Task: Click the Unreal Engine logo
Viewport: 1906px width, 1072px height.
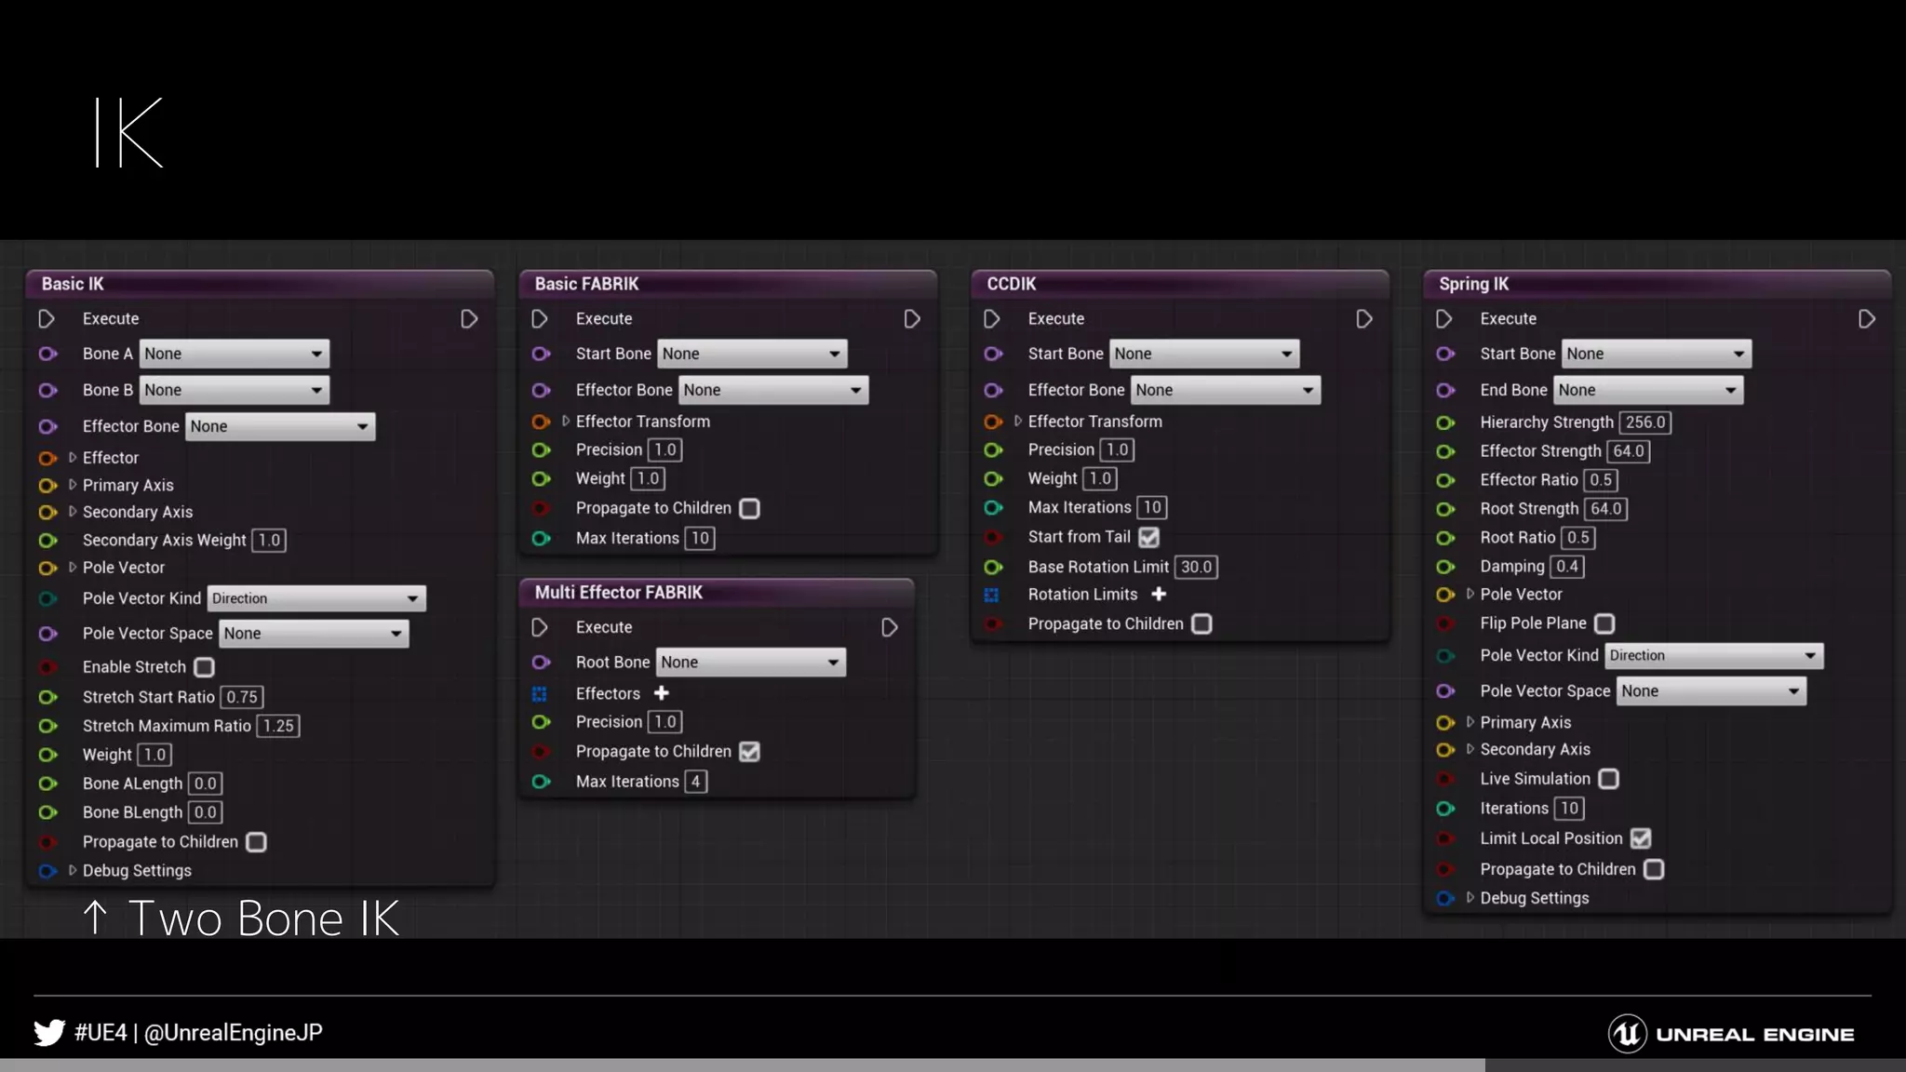Action: click(x=1628, y=1034)
